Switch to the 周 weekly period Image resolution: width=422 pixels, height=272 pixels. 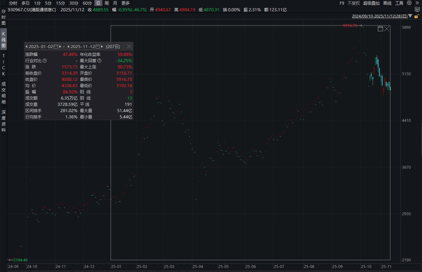coord(106,3)
